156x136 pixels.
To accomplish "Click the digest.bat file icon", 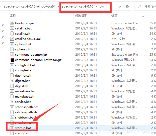I will pyautogui.click(x=12, y=81).
